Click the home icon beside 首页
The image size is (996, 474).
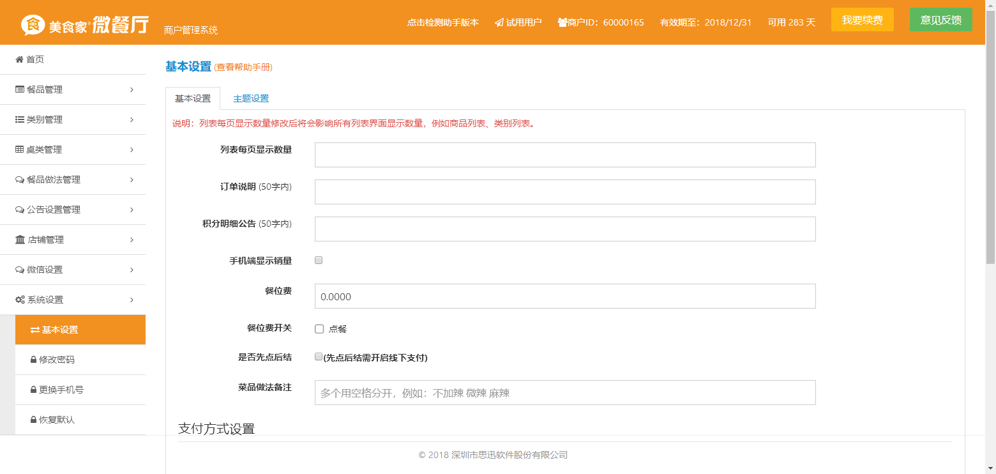click(19, 59)
